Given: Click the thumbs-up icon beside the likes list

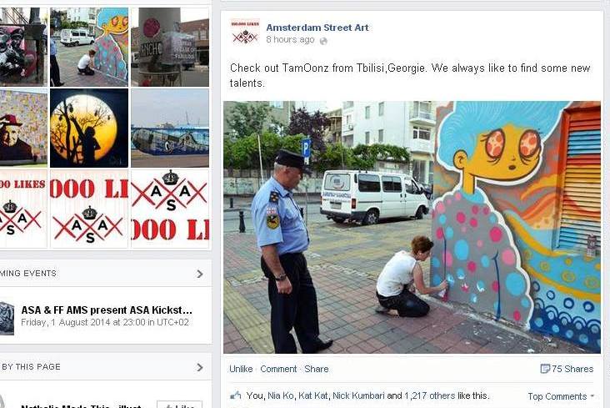Looking at the screenshot, I should click(235, 395).
